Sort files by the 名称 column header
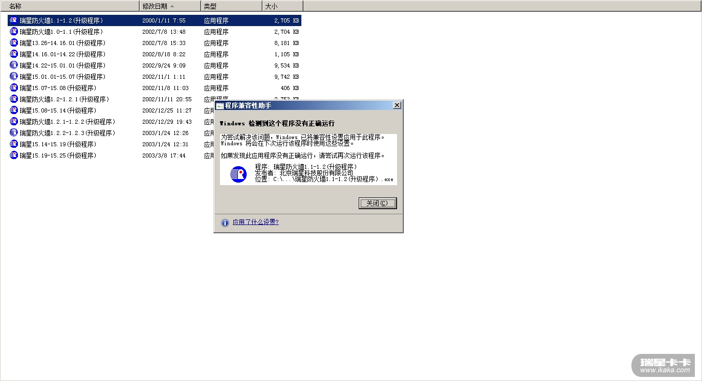Screen dimensions: 702x381 coord(70,6)
